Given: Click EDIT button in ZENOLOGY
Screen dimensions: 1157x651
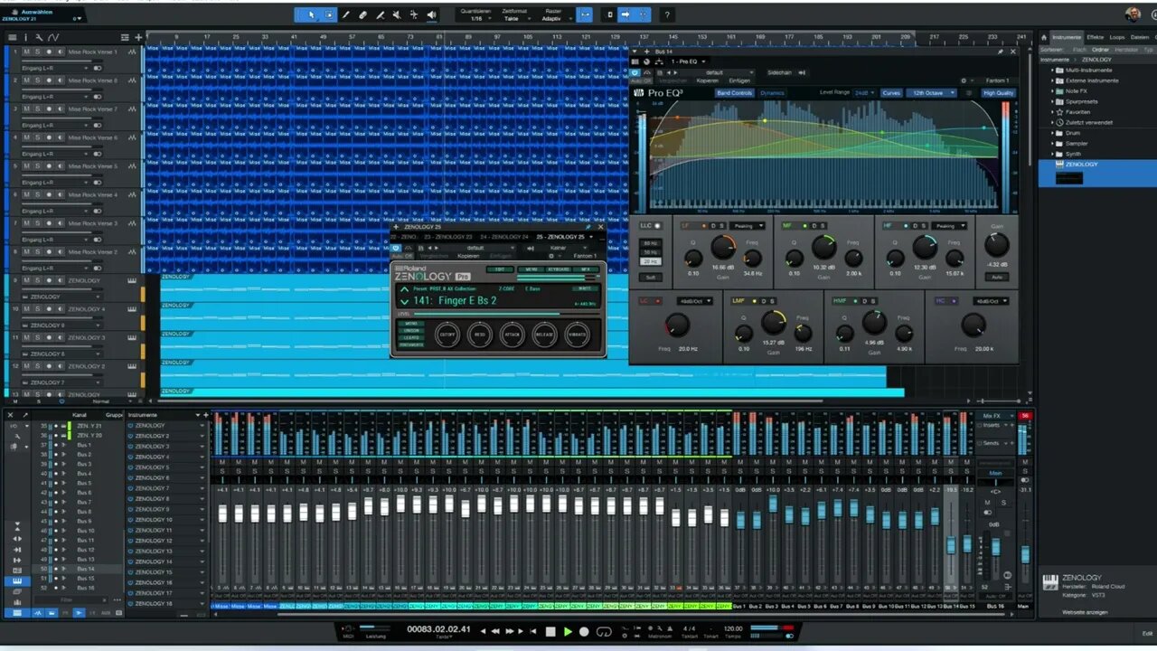Looking at the screenshot, I should [499, 269].
